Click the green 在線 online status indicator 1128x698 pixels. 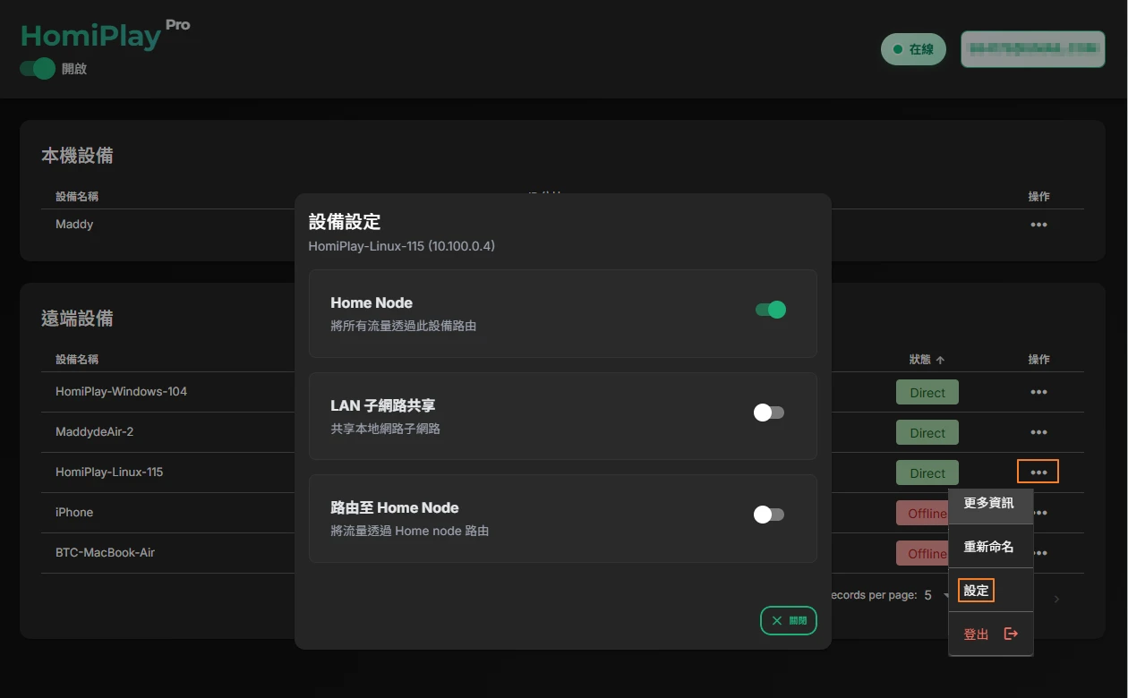913,49
